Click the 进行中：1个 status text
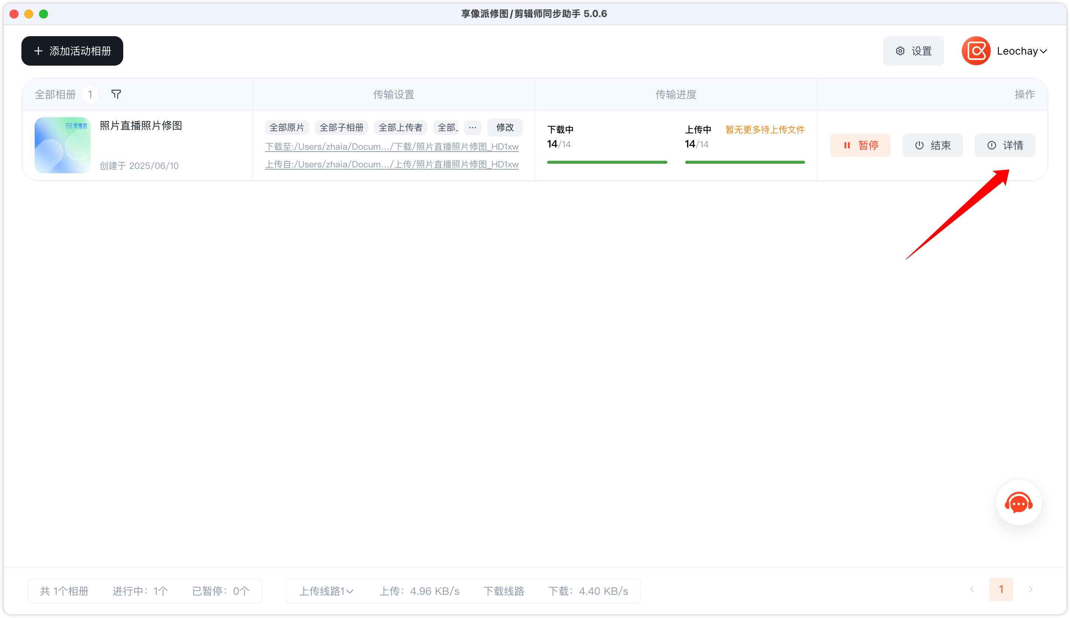1070x618 pixels. [x=140, y=591]
